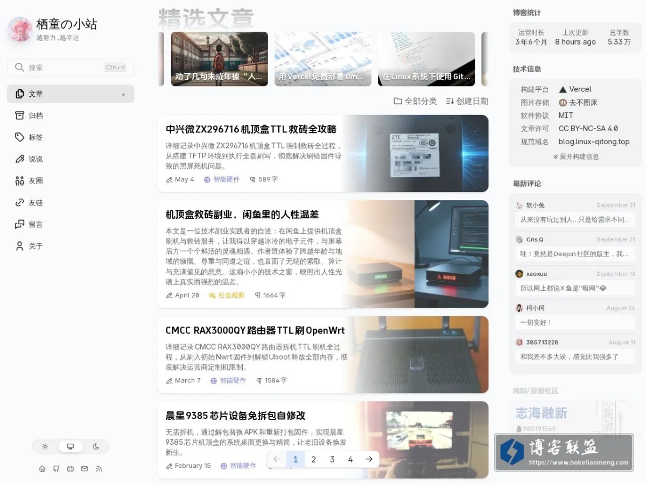Open comment by 柯小柯
Screen dimensions: 646x484
coord(575,316)
